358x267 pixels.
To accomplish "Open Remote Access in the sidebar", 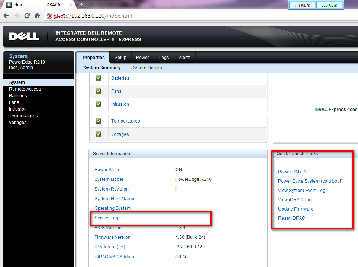I will pos(25,89).
